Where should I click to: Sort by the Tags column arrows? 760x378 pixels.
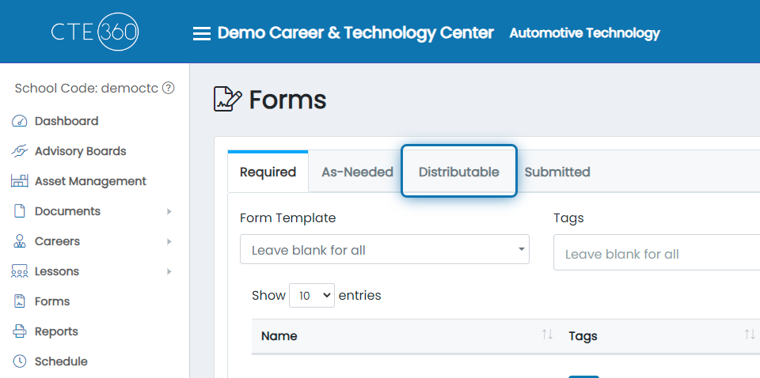(x=750, y=335)
